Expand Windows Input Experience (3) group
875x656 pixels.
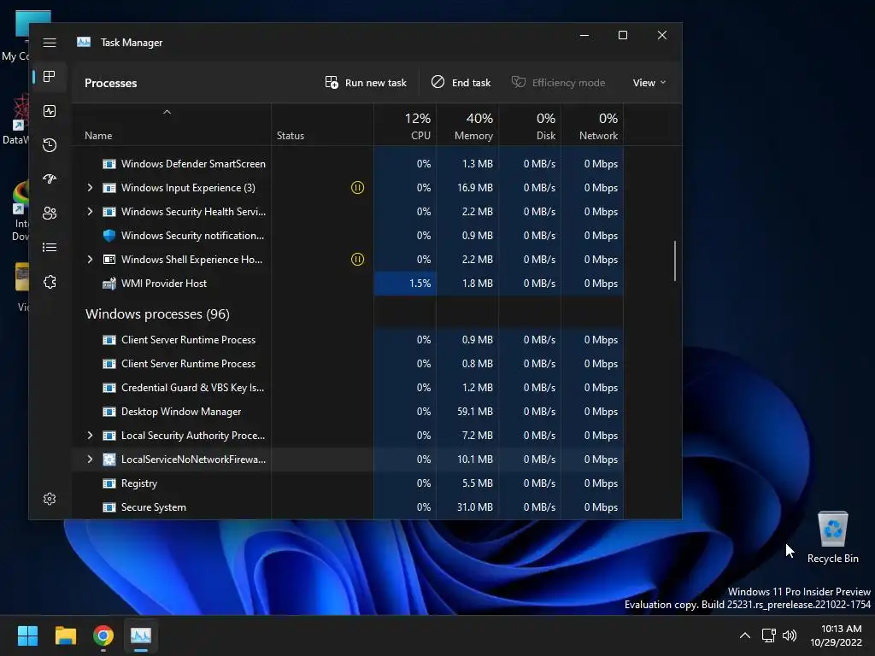coord(90,187)
